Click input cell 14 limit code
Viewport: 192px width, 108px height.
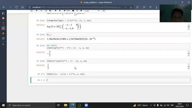pyautogui.click(x=118, y=61)
